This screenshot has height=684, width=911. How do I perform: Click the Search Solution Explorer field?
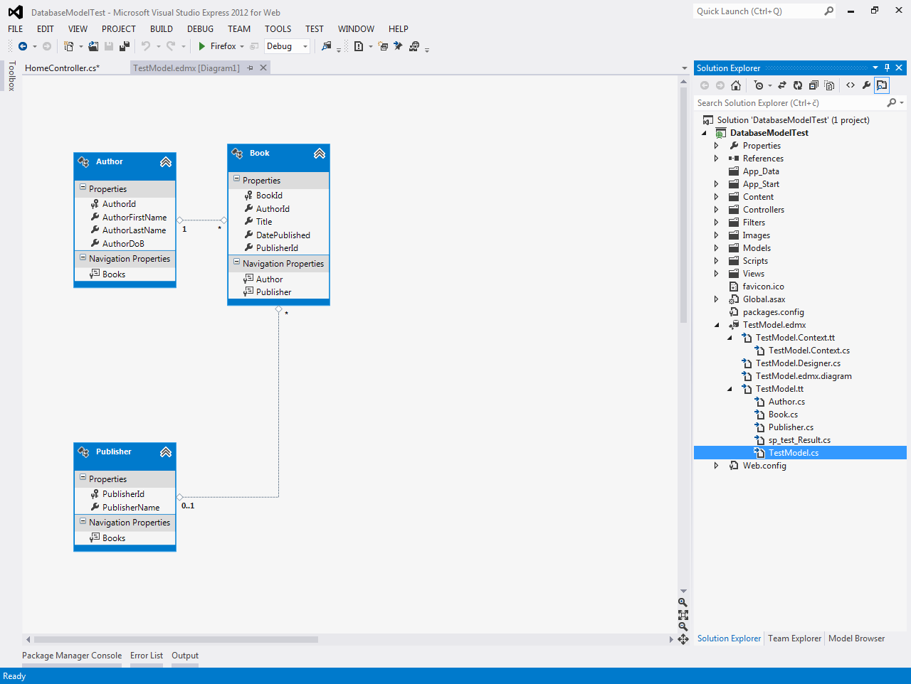pos(790,103)
